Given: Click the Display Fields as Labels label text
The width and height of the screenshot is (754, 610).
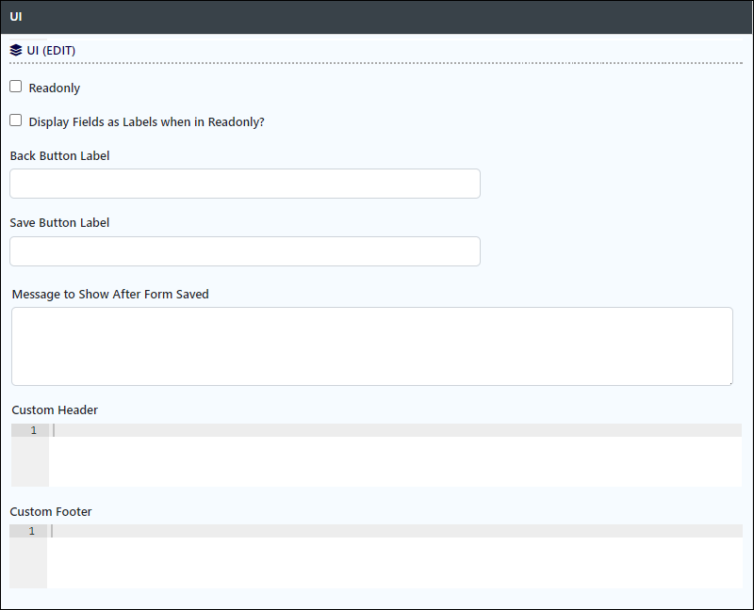Looking at the screenshot, I should click(x=147, y=122).
